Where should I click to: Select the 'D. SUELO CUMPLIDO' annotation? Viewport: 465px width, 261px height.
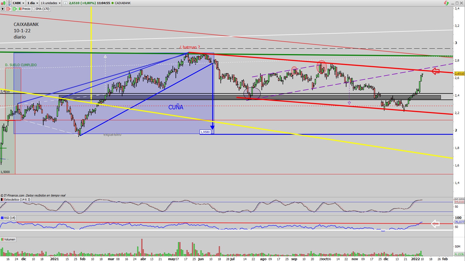21,65
